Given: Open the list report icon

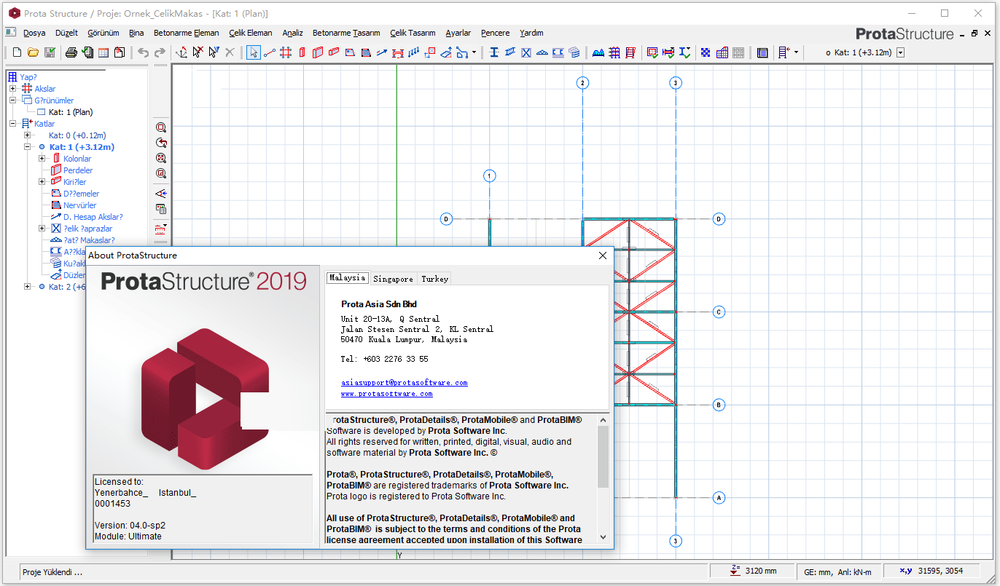Looking at the screenshot, I should pos(762,52).
